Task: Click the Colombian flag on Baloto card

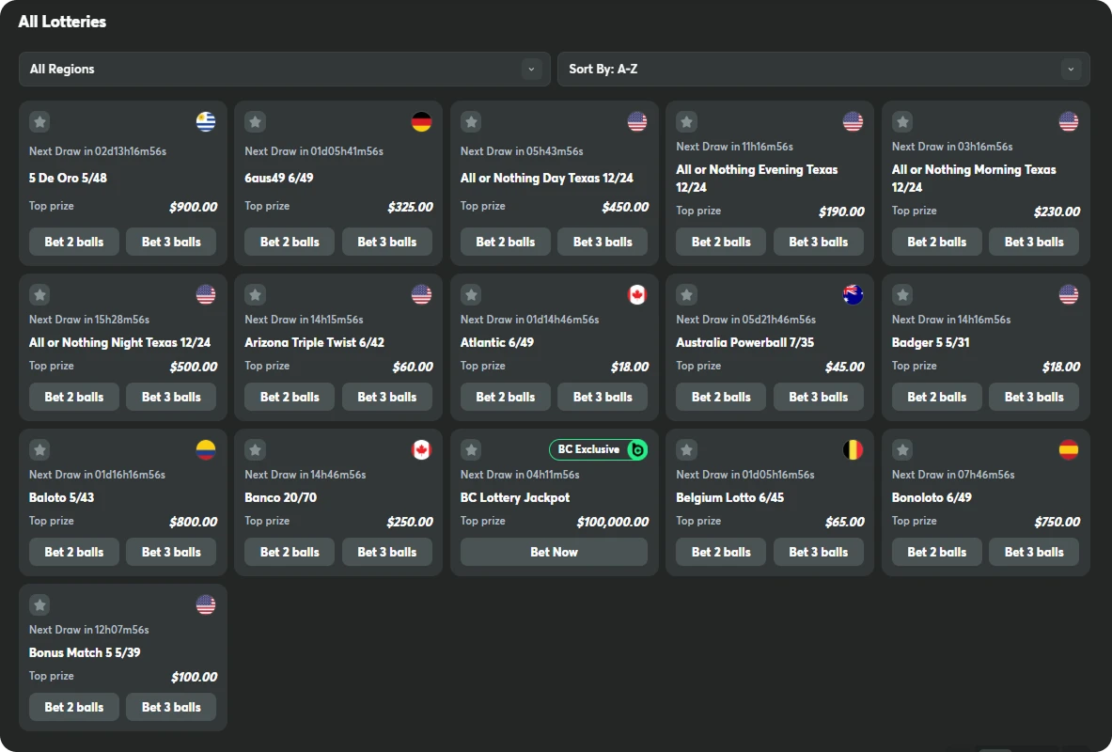Action: point(206,450)
